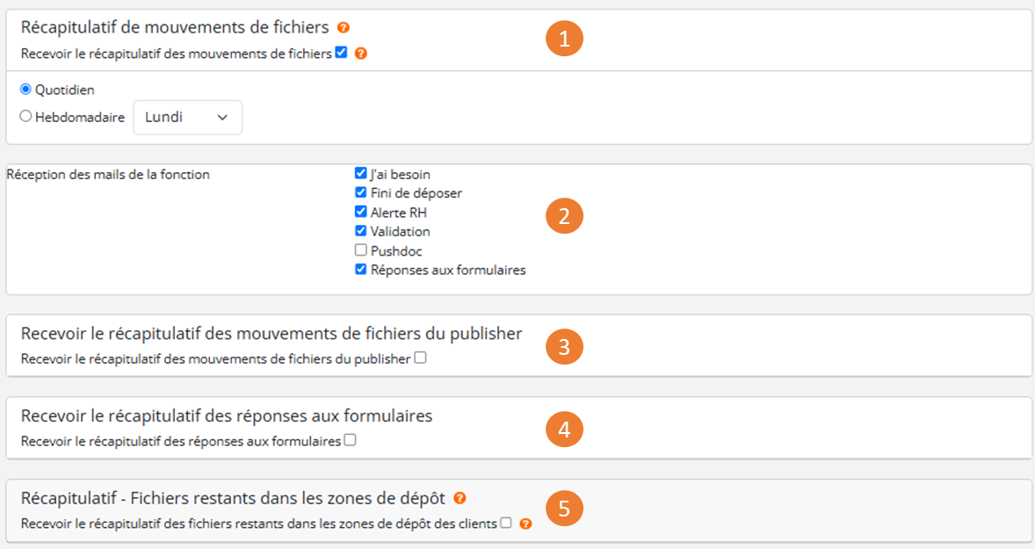1035x549 pixels.
Task: Select the orange badge numbered 1
Action: coord(565,38)
